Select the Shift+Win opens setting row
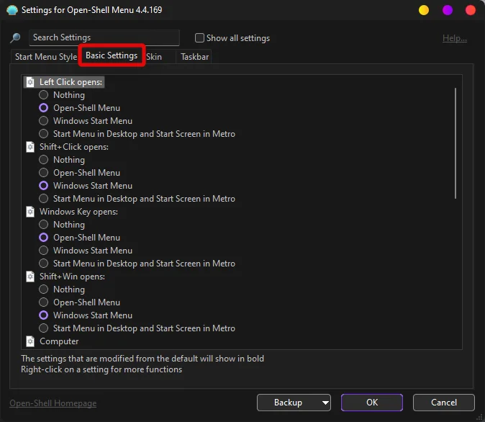Viewport: 485px width, 422px height. pos(65,277)
